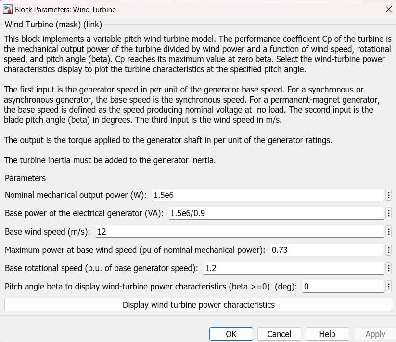Open three-dot menu beside Maximum power field
Viewport: 396px width, 342px height.
tap(388, 250)
